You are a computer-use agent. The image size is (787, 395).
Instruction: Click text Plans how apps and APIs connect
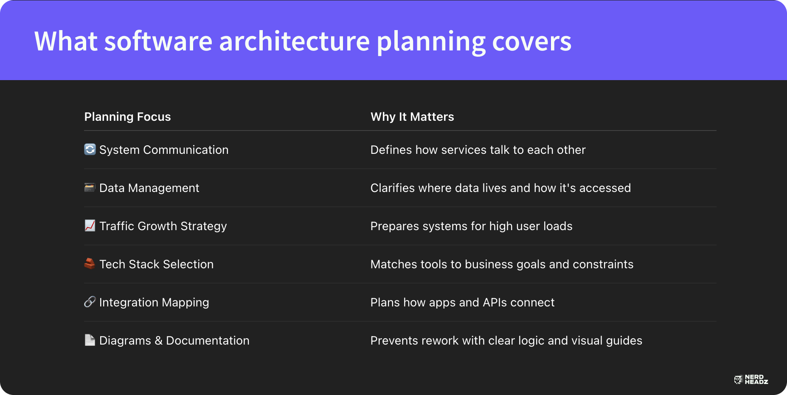point(462,302)
